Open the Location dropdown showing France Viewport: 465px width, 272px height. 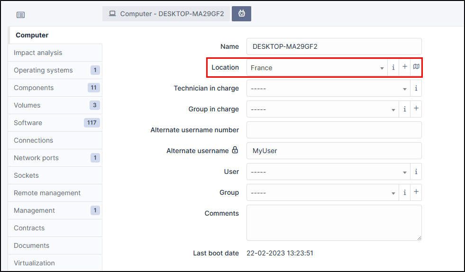[x=317, y=68]
